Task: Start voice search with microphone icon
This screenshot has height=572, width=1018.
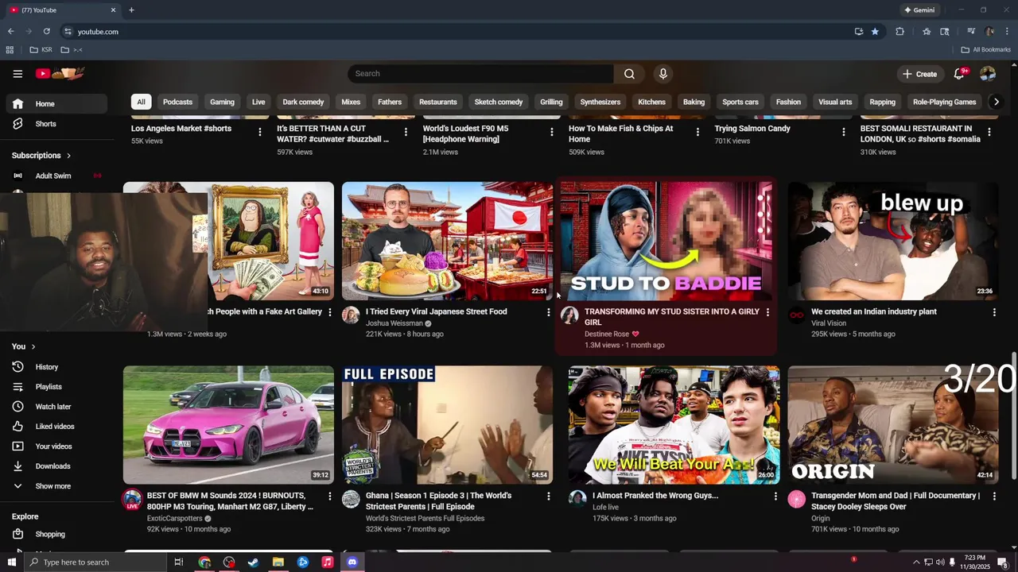Action: click(x=662, y=74)
